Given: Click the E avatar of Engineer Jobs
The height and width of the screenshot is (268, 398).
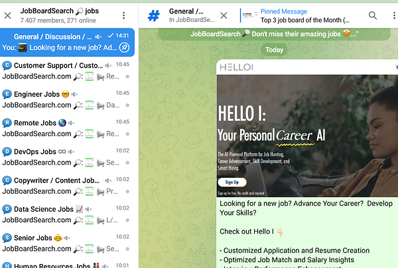Looking at the screenshot, I should (7, 94).
